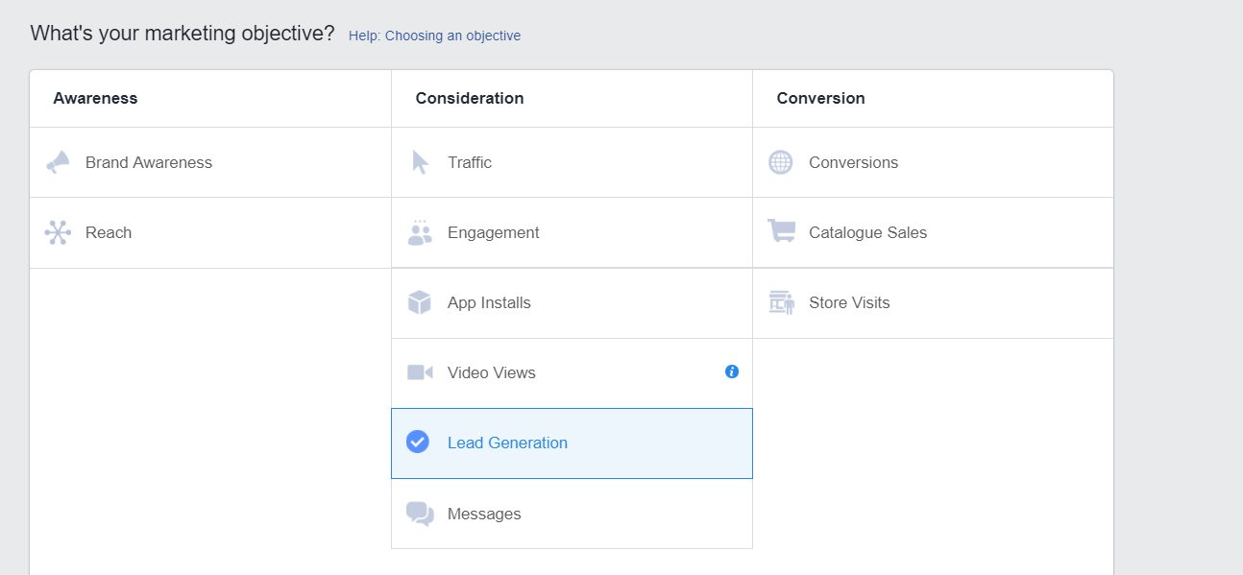1243x575 pixels.
Task: Uncheck the Lead Generation checkmark
Action: tap(418, 442)
